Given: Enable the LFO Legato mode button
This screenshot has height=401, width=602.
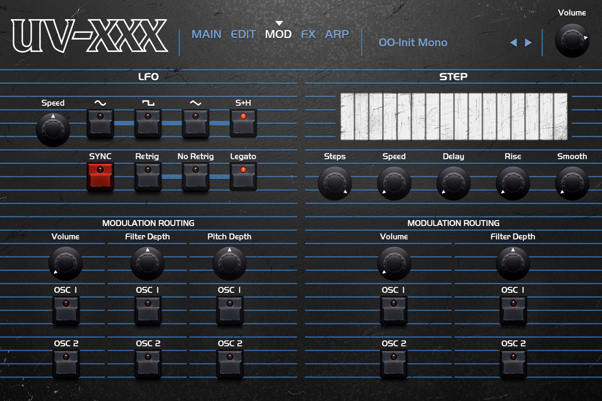Looking at the screenshot, I should [243, 177].
